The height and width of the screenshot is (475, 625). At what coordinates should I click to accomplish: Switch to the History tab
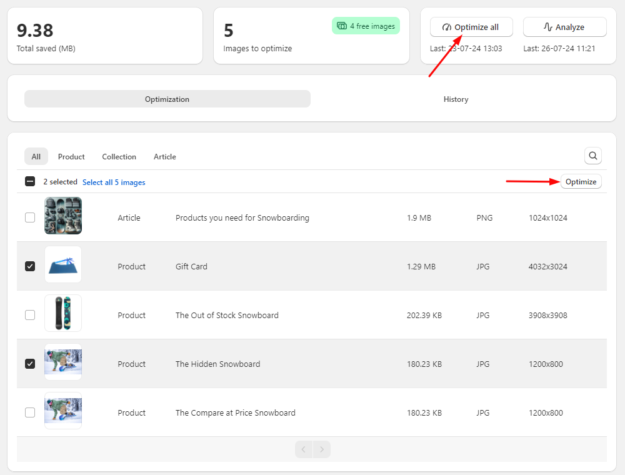tap(456, 99)
